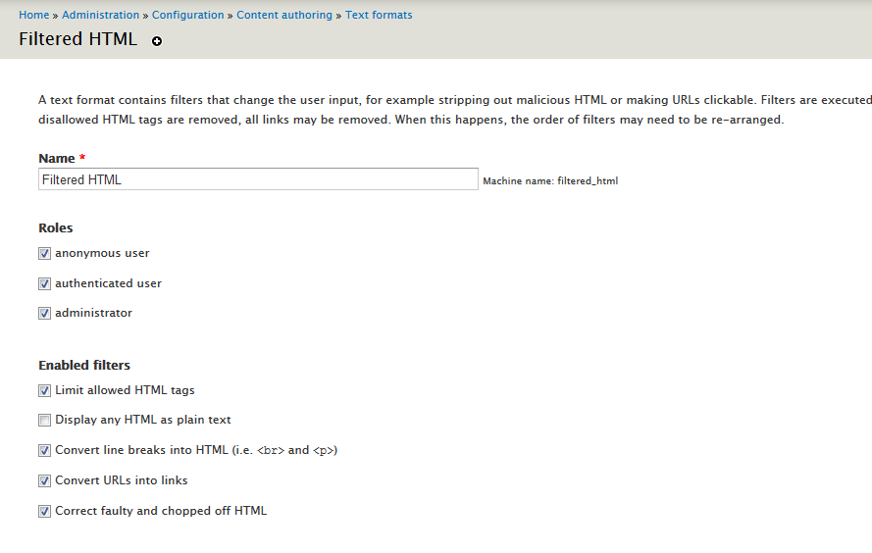Open the Content authoring breadcrumb

pos(284,15)
